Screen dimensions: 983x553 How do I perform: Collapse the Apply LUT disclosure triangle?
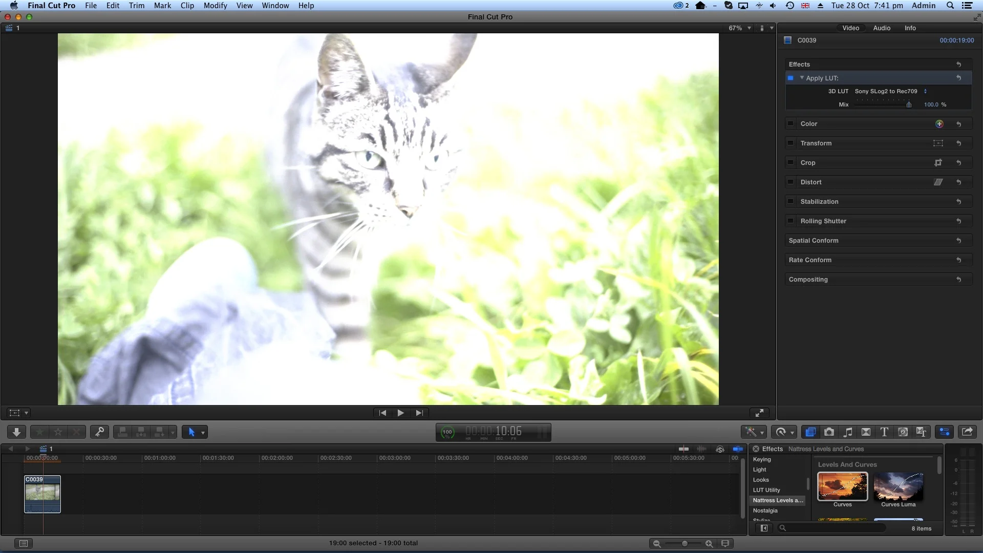coord(802,78)
